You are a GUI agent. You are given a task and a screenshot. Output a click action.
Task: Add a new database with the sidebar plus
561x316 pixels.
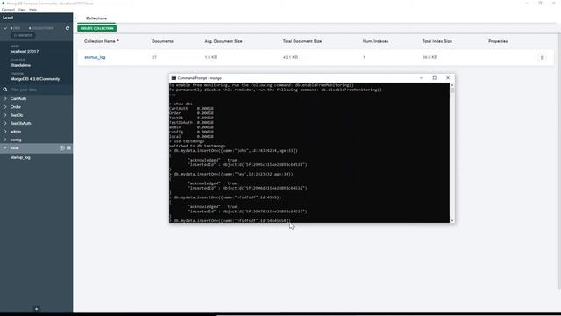click(36, 308)
